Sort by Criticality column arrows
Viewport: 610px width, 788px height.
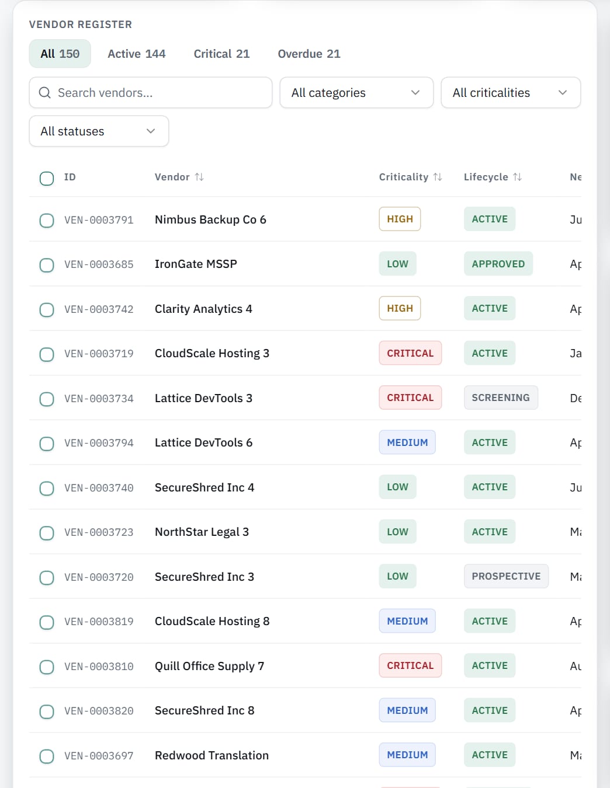438,177
